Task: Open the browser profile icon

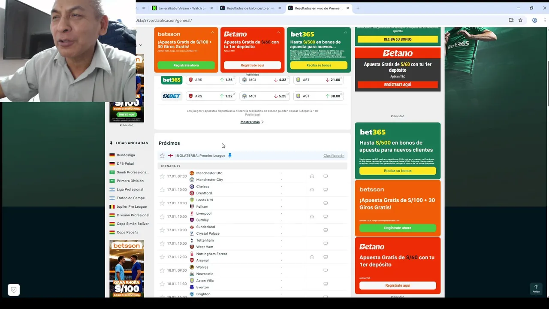Action: pos(534,20)
